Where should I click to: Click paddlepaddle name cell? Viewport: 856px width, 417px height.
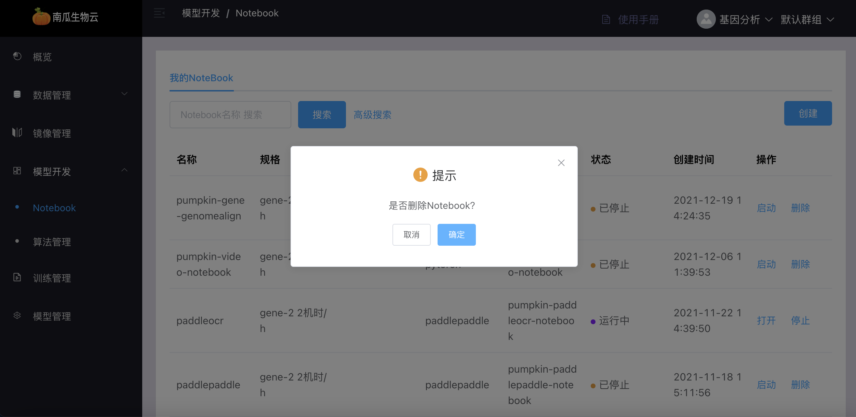[208, 385]
